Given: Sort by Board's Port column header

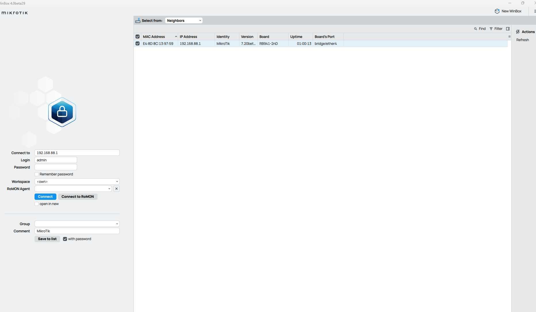Looking at the screenshot, I should [328, 37].
